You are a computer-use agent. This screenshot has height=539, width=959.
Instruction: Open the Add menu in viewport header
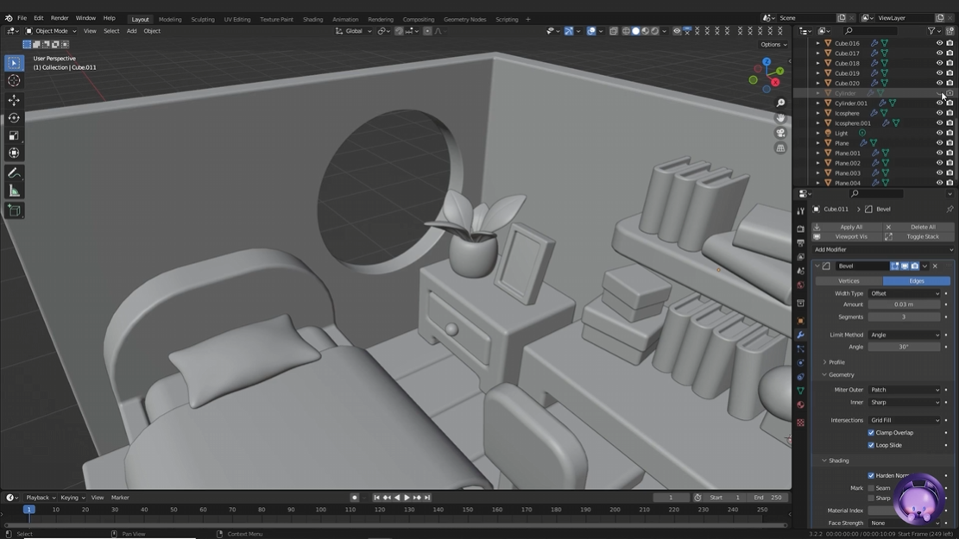[131, 30]
